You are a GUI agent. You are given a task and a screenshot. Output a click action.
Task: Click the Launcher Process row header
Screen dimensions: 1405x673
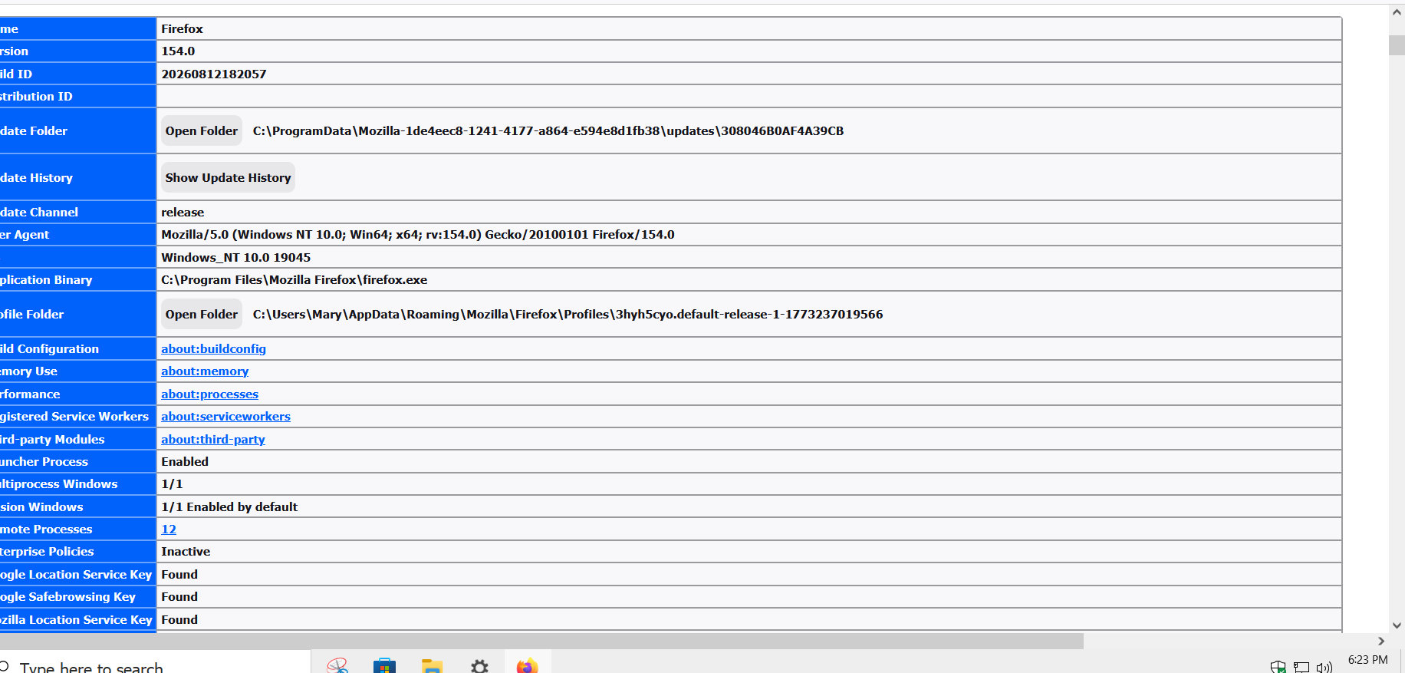(77, 462)
